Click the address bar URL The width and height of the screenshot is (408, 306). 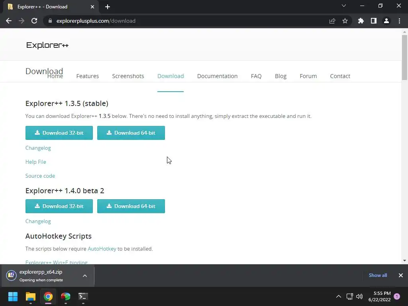tap(96, 21)
